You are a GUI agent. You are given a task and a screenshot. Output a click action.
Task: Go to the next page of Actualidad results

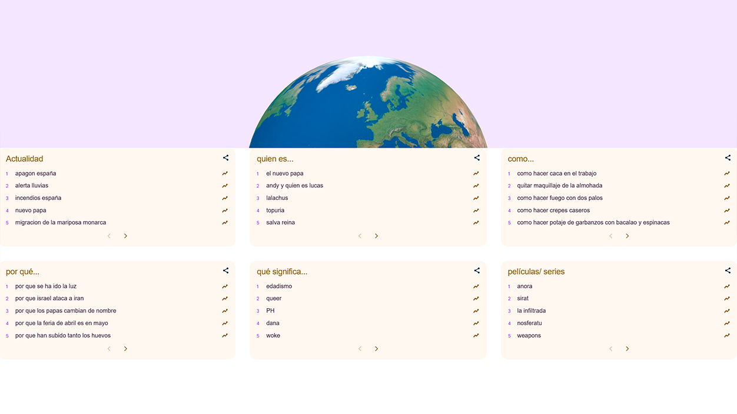(125, 235)
